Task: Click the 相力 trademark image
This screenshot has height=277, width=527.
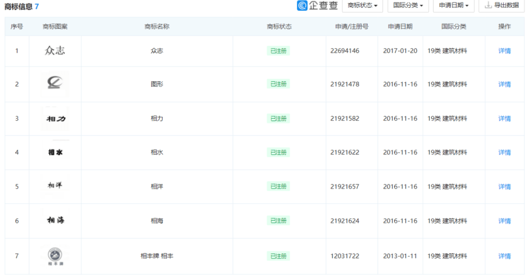Action: click(x=55, y=119)
